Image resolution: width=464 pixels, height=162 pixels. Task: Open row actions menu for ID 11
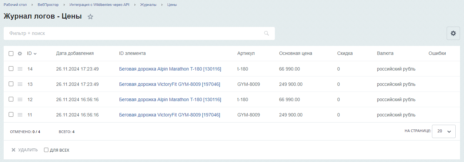pos(20,115)
